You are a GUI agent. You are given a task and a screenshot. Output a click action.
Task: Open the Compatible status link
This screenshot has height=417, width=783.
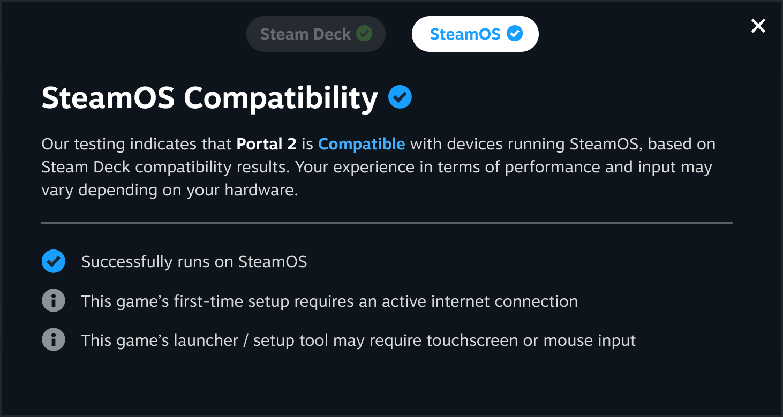[x=362, y=143]
